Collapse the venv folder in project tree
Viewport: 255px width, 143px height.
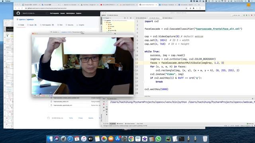coord(105,23)
